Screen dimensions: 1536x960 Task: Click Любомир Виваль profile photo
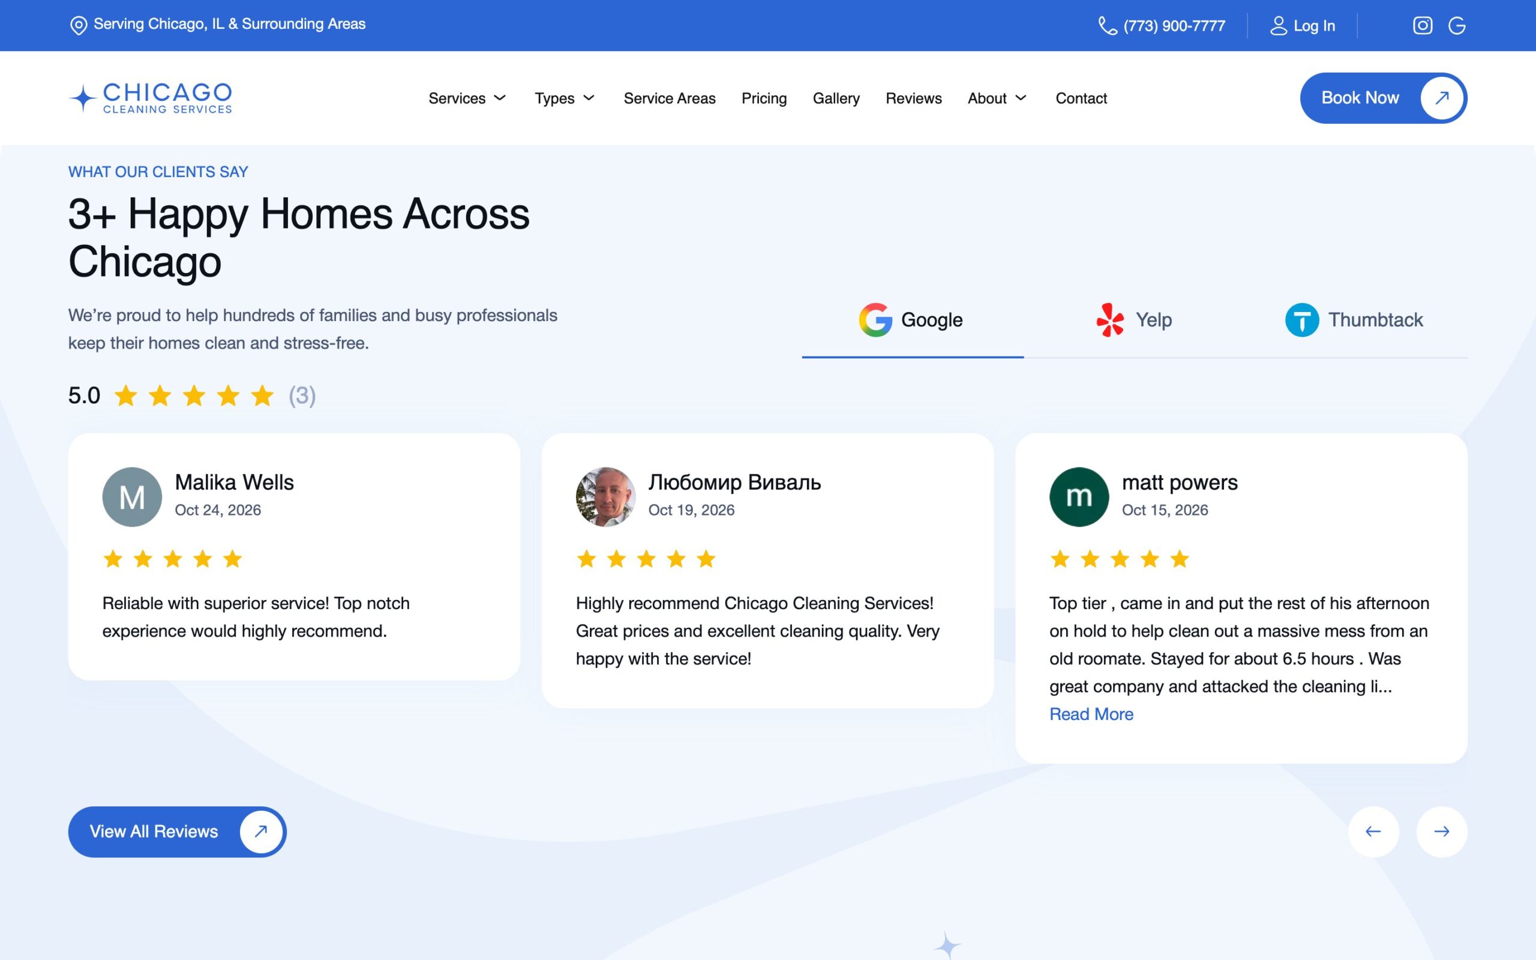(605, 497)
